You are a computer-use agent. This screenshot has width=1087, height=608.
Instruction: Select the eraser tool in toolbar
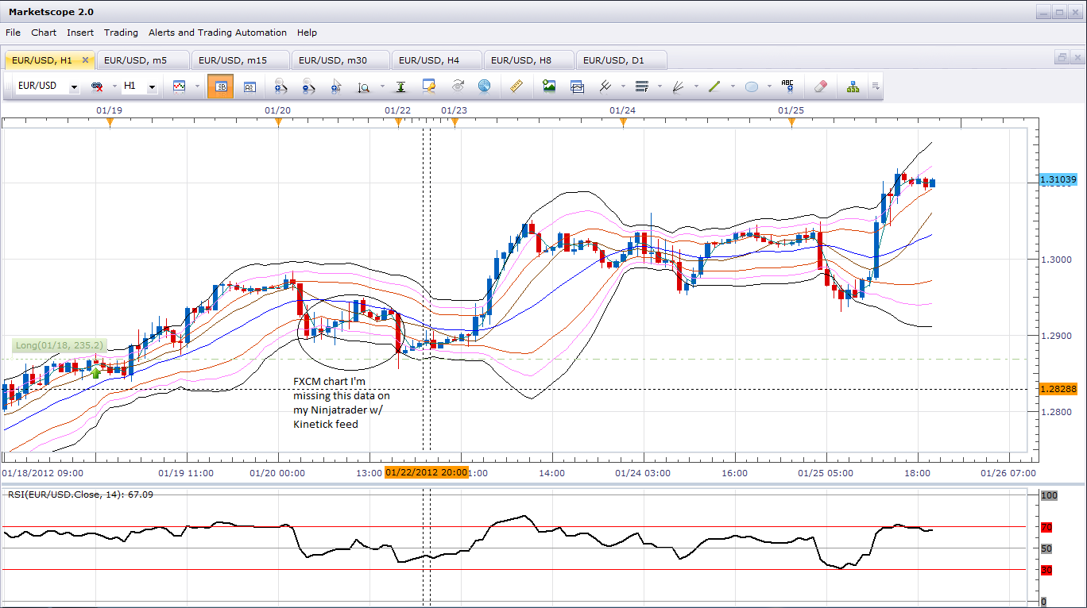(x=822, y=87)
